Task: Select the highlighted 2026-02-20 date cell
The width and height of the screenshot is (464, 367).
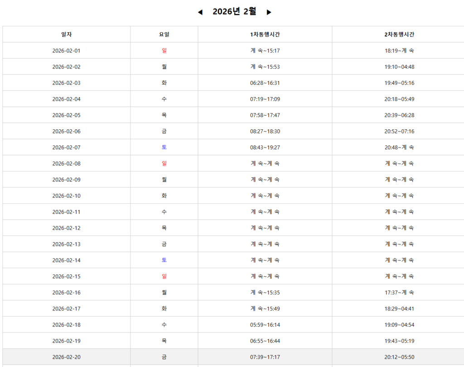Action: click(x=66, y=357)
